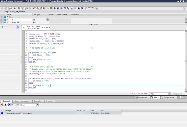This screenshot has height=127, width=187.
Task: Select the Syntax tab
Action: (x=49, y=101)
